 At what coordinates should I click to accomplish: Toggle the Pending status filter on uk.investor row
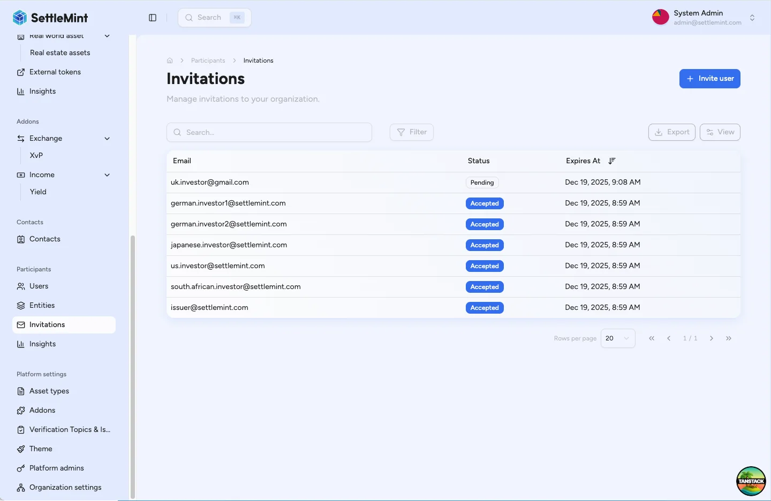481,183
